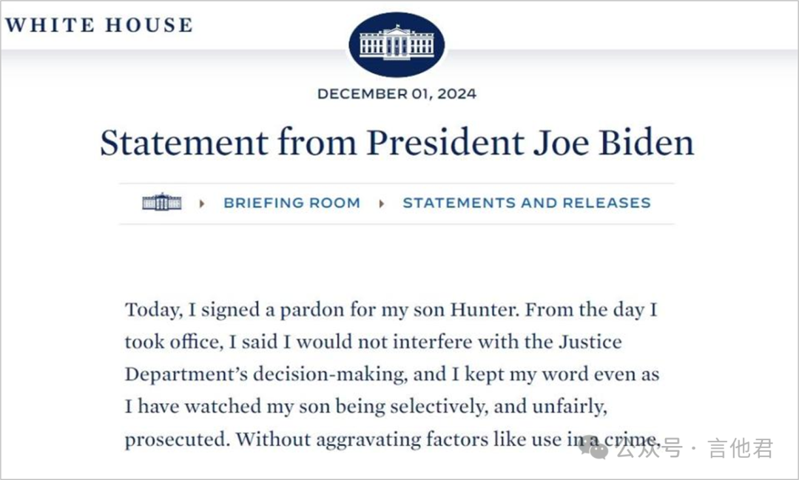Click the arrow right of breadcrumb home icon

(202, 203)
